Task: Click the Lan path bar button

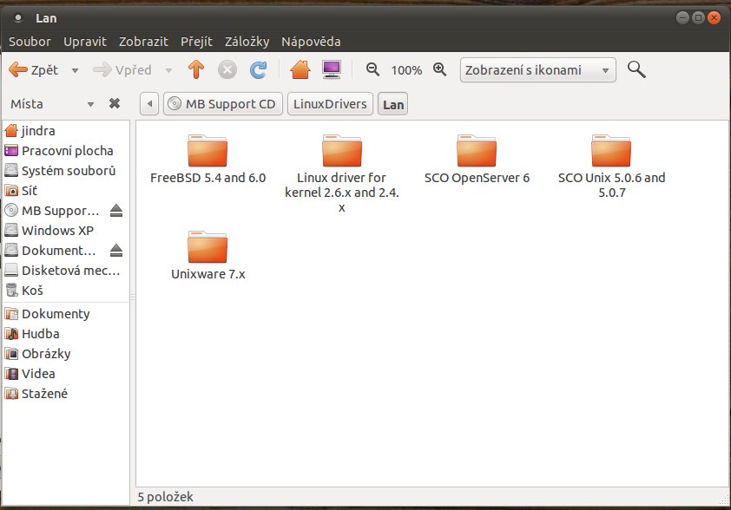Action: pos(393,104)
